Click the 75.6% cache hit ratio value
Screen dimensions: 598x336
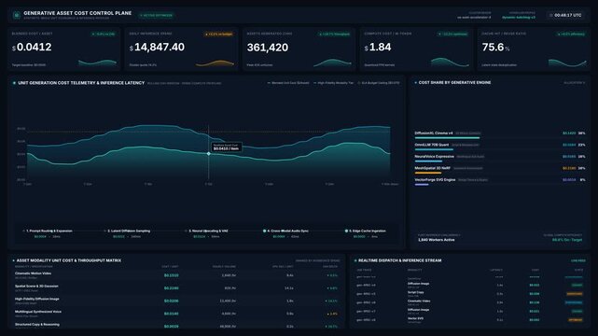click(x=495, y=48)
